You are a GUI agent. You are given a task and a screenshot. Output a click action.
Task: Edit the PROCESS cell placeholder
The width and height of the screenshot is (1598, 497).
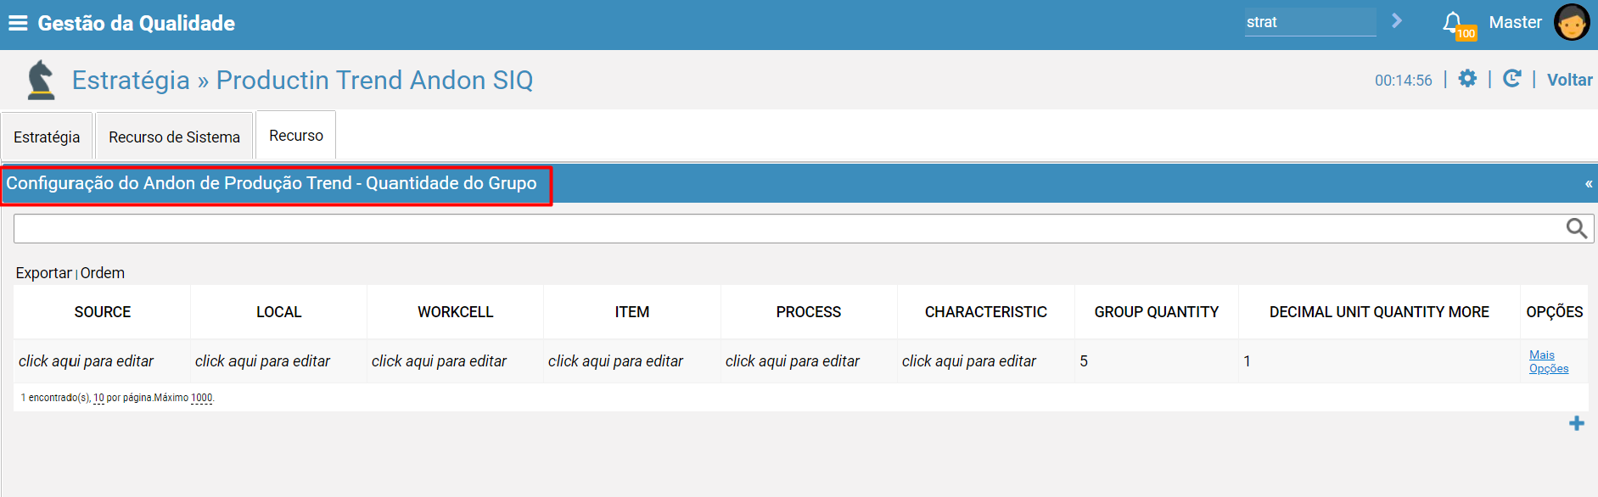(793, 361)
